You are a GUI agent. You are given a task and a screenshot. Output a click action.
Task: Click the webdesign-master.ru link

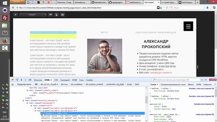point(161,73)
